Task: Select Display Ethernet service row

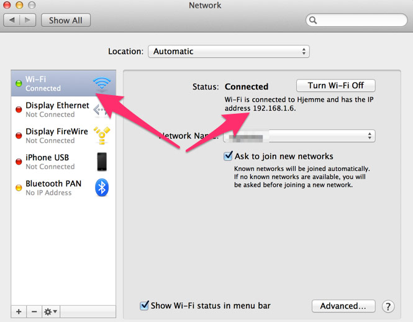Action: 63,109
